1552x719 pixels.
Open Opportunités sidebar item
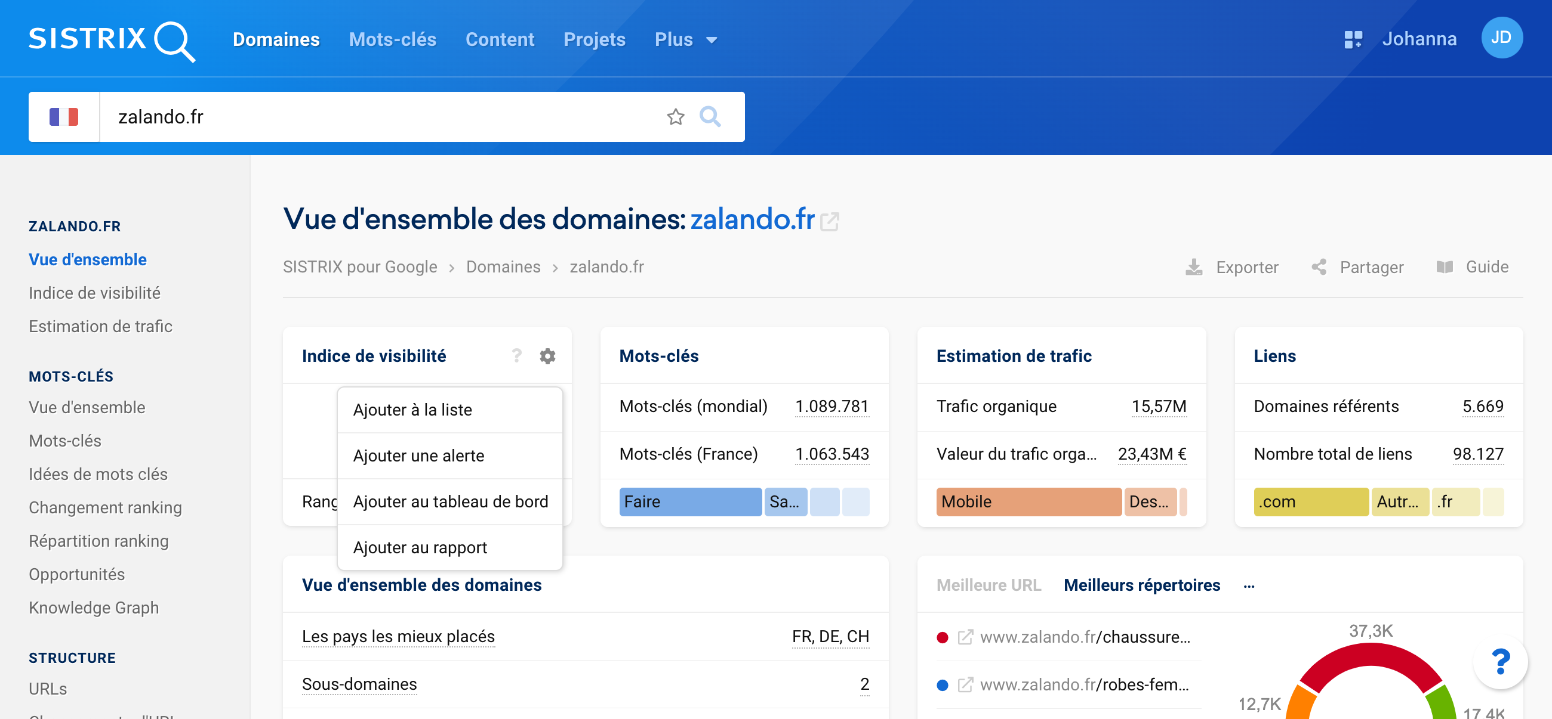click(76, 575)
